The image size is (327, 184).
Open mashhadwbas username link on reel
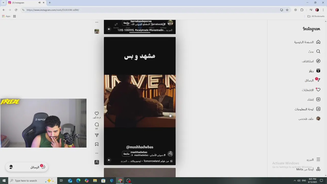point(139,152)
